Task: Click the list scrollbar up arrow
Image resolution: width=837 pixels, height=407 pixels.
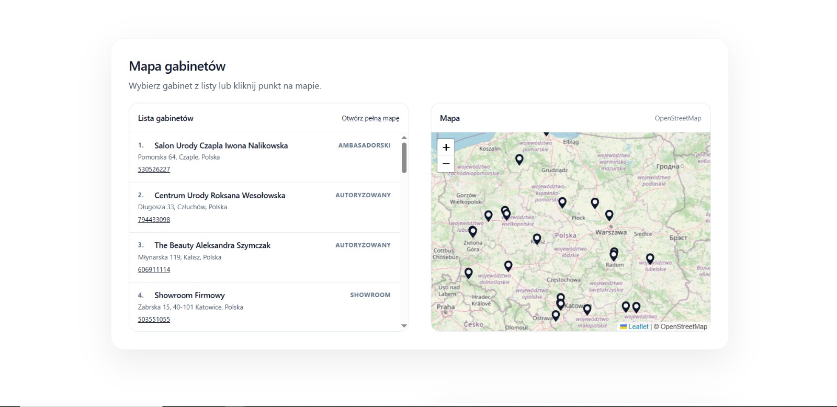Action: click(x=404, y=138)
